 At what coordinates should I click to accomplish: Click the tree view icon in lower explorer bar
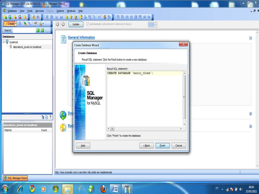[x=43, y=117]
